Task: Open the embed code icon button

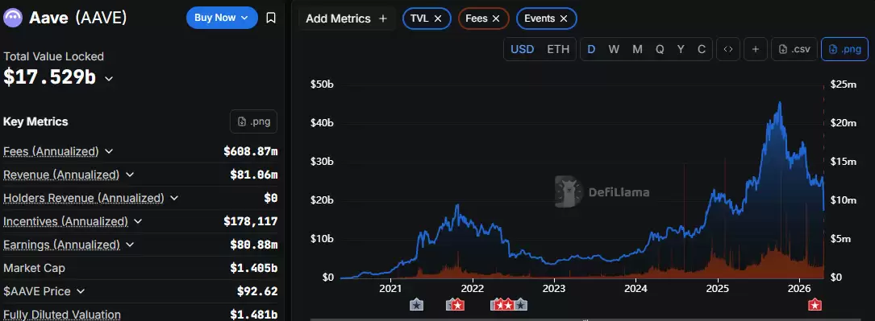Action: 728,49
